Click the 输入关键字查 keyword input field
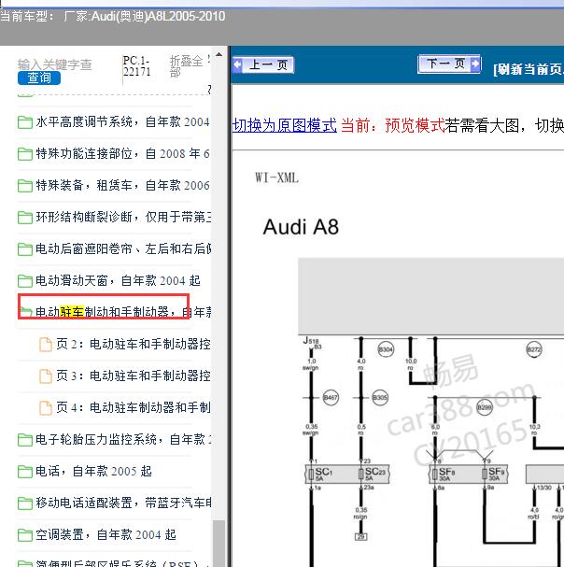 pos(55,64)
